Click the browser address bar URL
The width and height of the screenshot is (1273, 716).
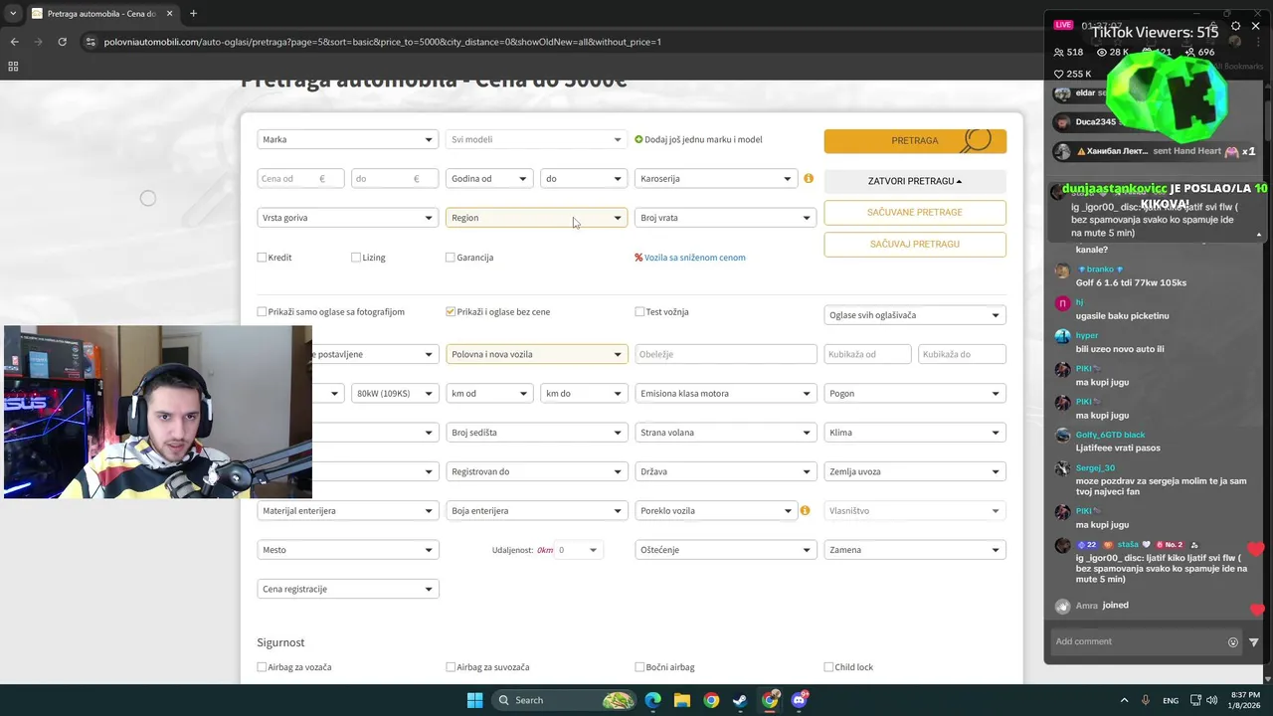tap(382, 42)
